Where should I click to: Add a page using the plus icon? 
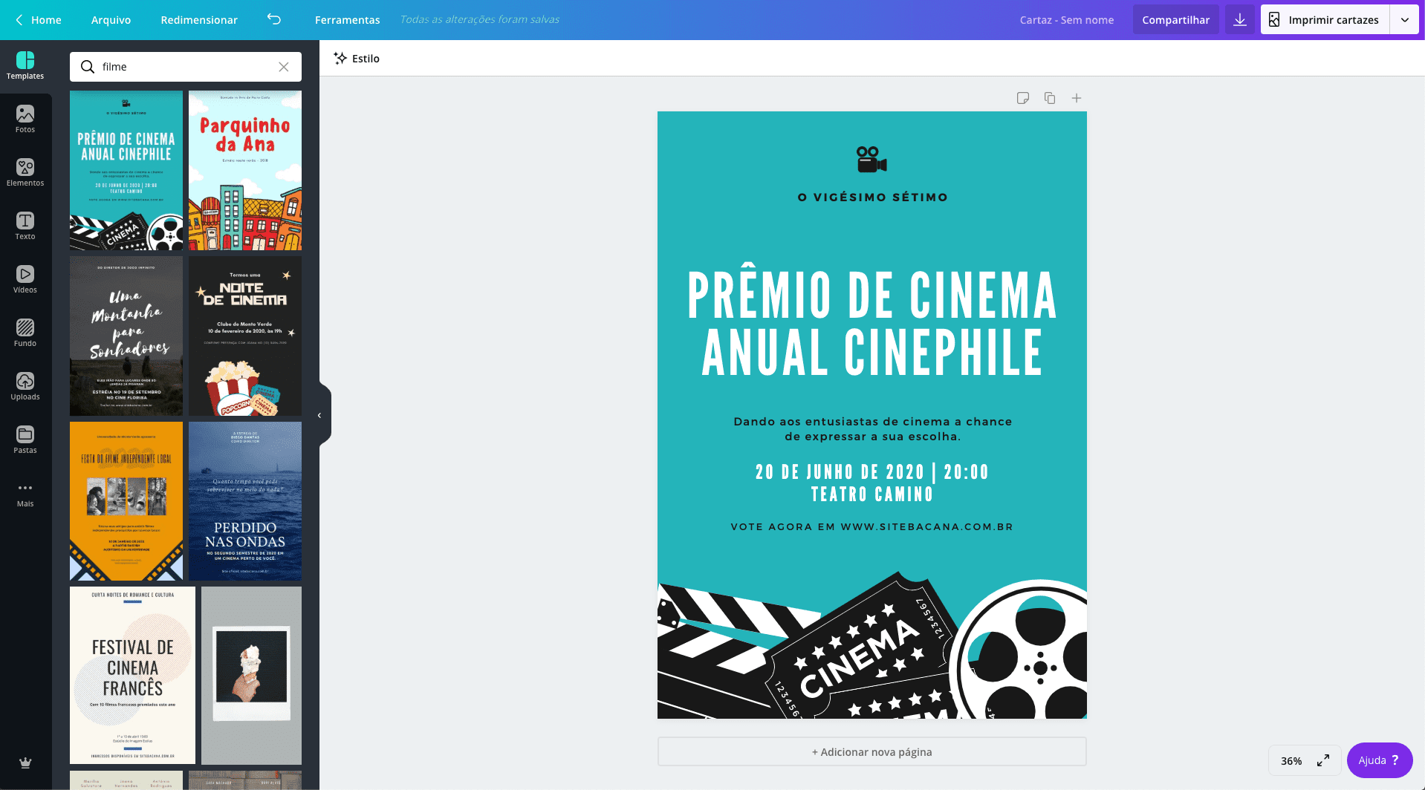tap(1076, 97)
